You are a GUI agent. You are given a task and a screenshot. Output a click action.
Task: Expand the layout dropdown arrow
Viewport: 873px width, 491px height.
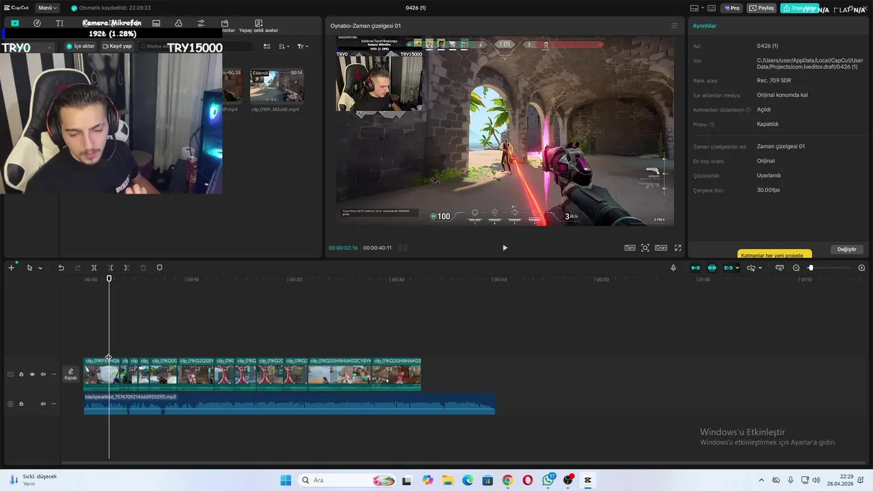click(x=702, y=8)
